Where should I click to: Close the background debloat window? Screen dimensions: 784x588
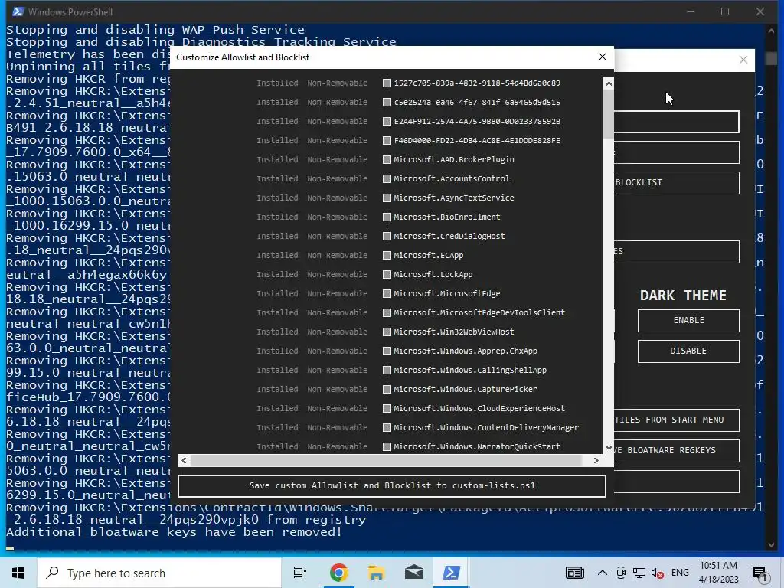[743, 60]
